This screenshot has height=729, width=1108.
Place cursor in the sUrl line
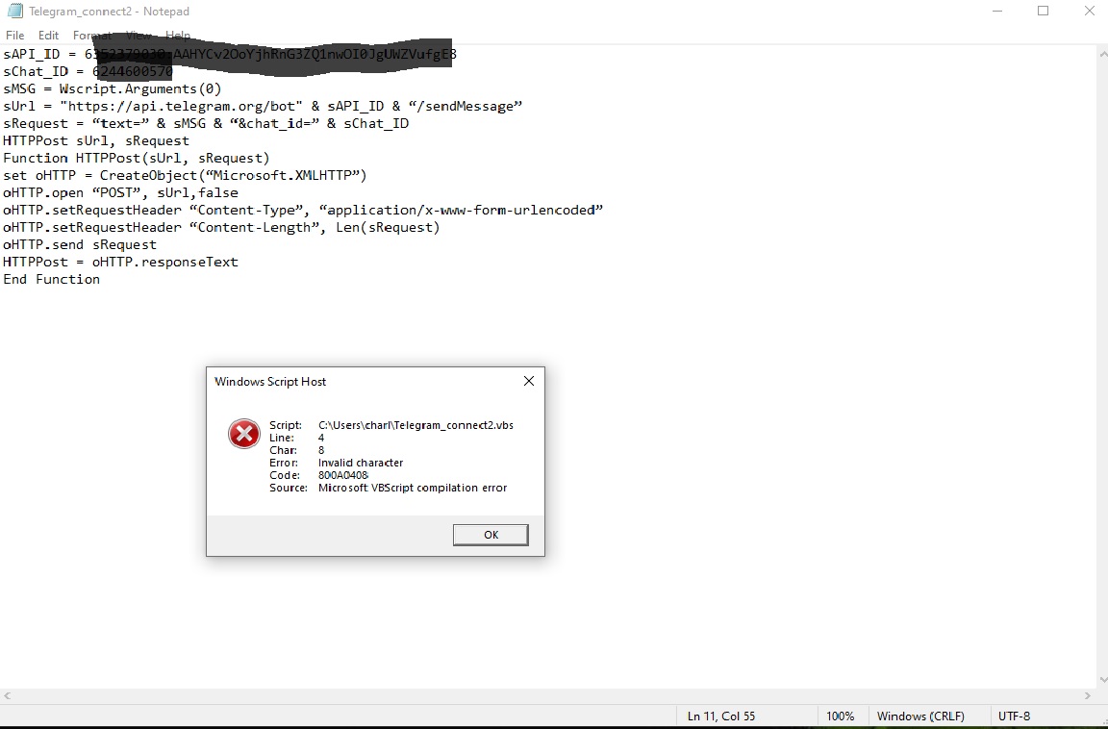tap(263, 106)
